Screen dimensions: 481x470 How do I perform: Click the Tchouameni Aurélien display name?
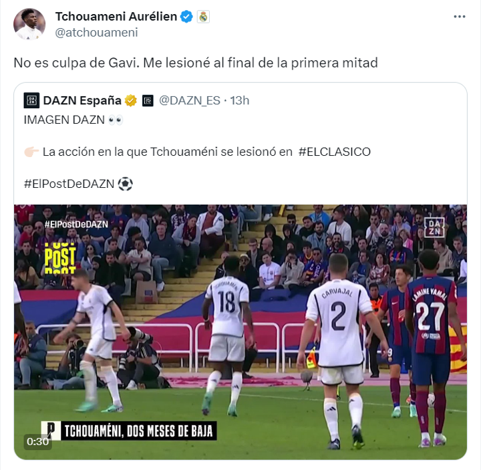tap(116, 17)
